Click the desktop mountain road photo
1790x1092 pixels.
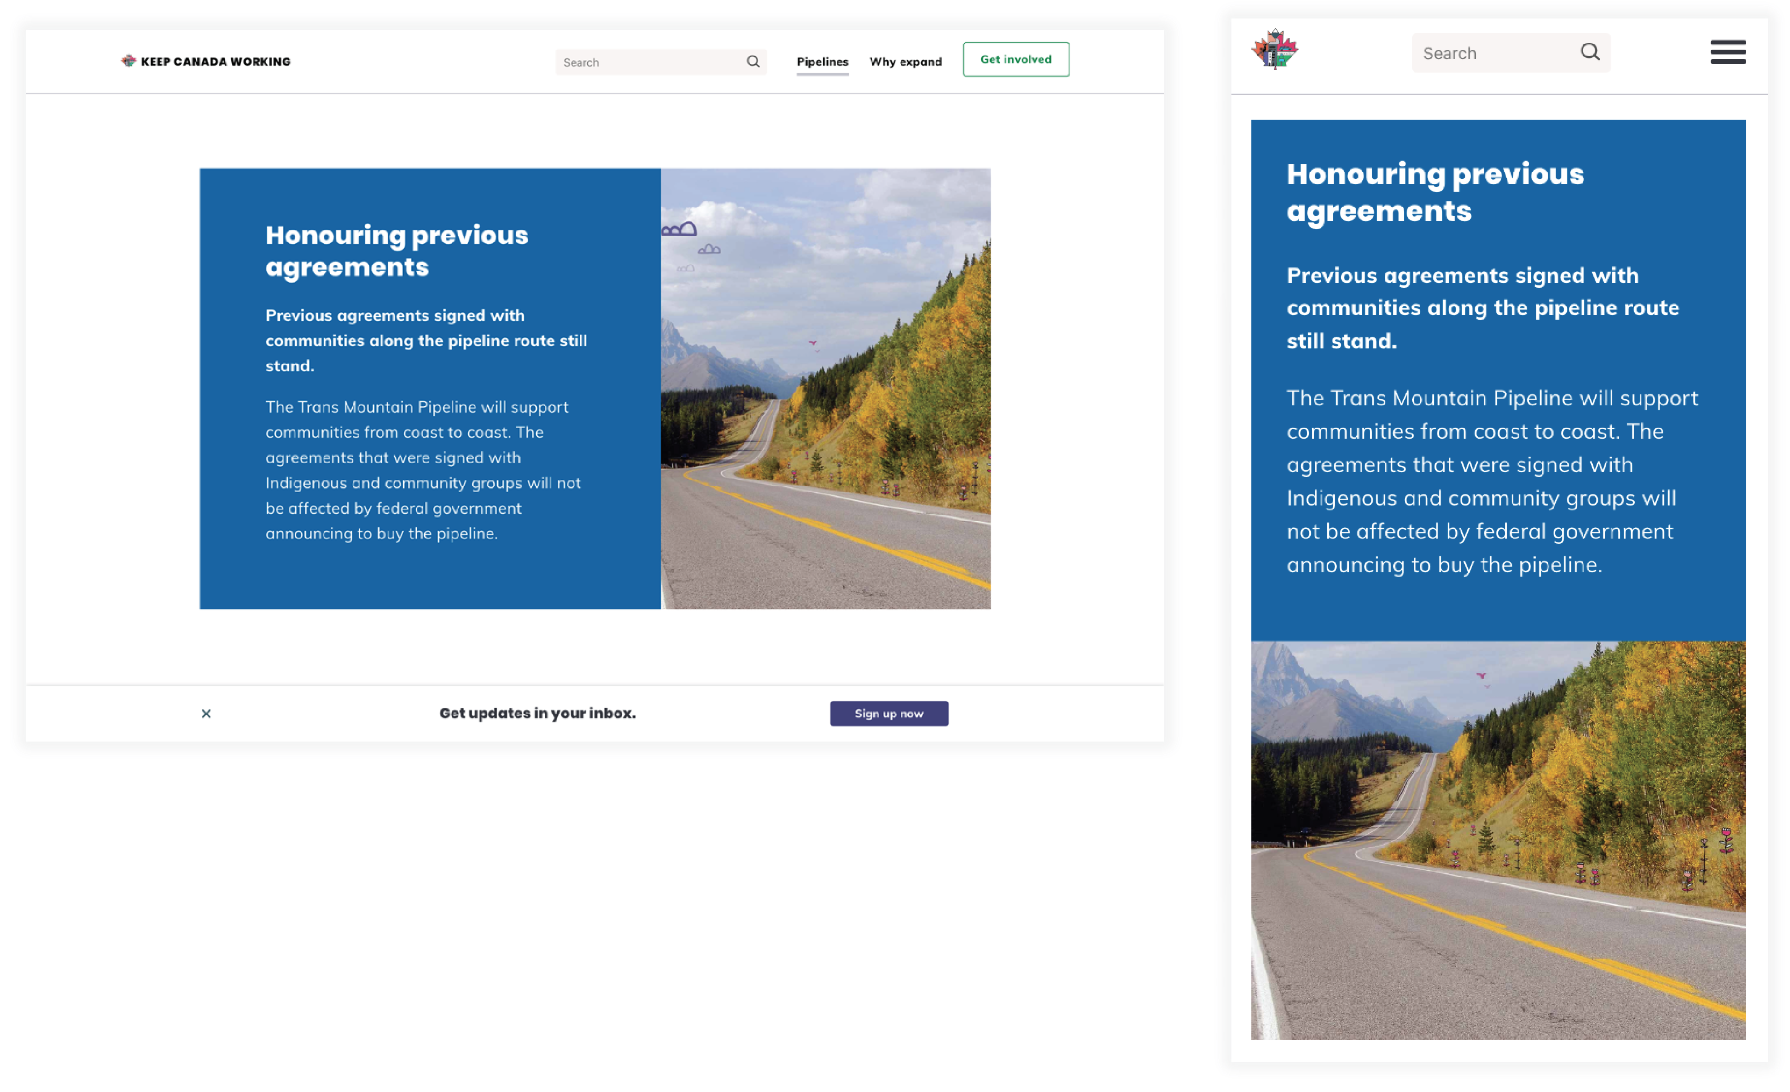[826, 389]
